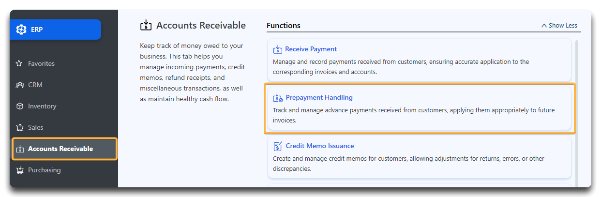The width and height of the screenshot is (601, 197).
Task: Click the Prepayment Handling icon
Action: 278,98
